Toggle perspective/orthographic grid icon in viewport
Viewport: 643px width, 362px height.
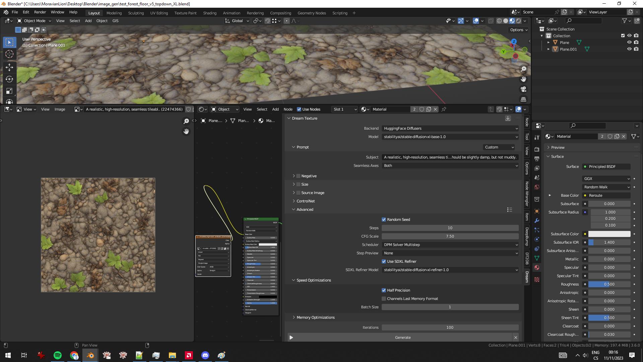click(523, 99)
